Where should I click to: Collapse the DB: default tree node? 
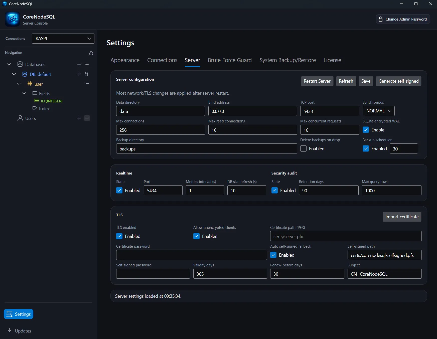pyautogui.click(x=14, y=74)
